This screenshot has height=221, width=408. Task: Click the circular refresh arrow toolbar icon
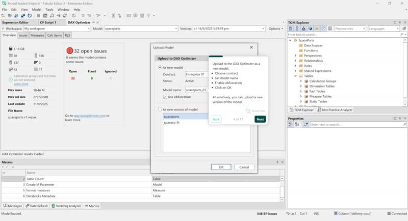30,16
